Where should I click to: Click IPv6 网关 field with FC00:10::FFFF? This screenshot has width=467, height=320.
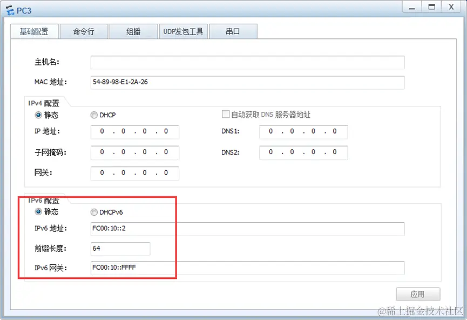[x=247, y=268]
